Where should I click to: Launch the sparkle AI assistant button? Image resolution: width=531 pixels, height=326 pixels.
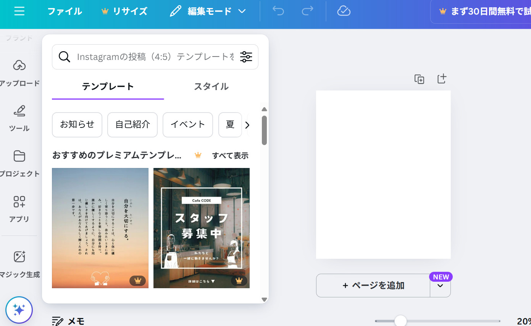(19, 310)
